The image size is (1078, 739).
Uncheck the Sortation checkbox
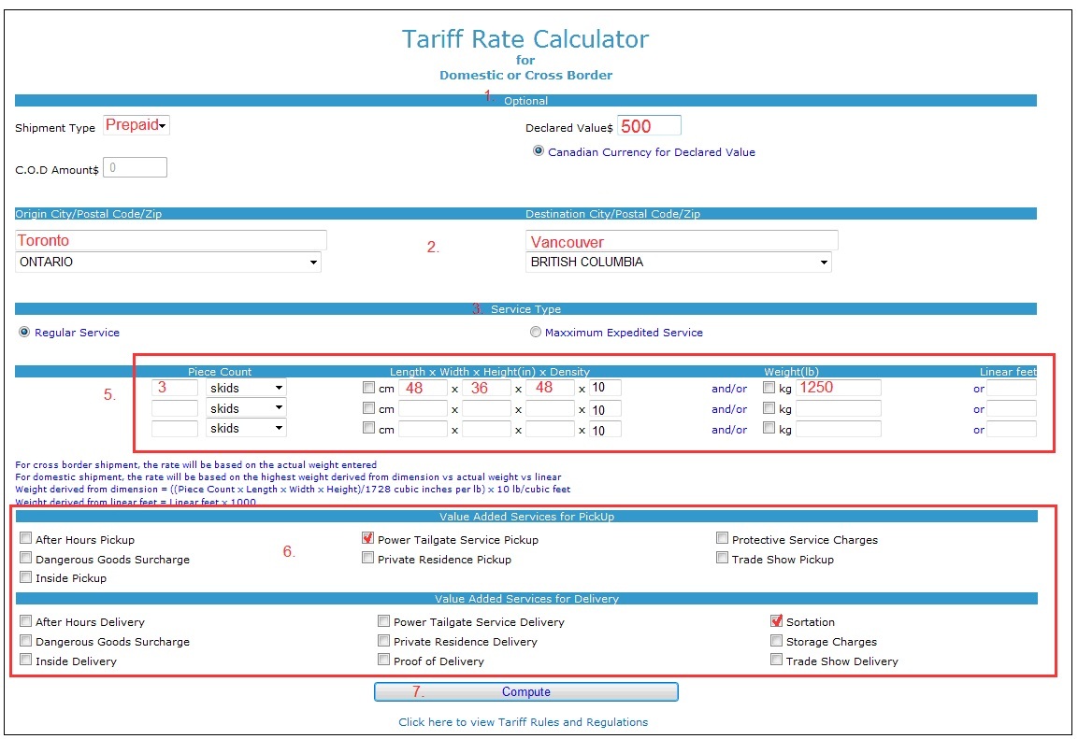(777, 621)
